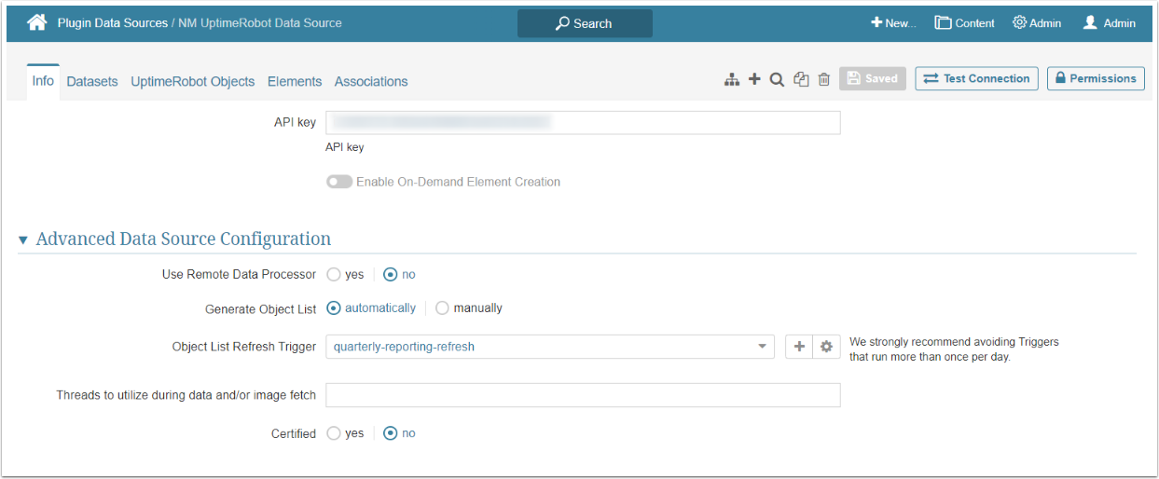Select automatically for Generate Object List
Screen dimensions: 1159x479
pos(334,308)
